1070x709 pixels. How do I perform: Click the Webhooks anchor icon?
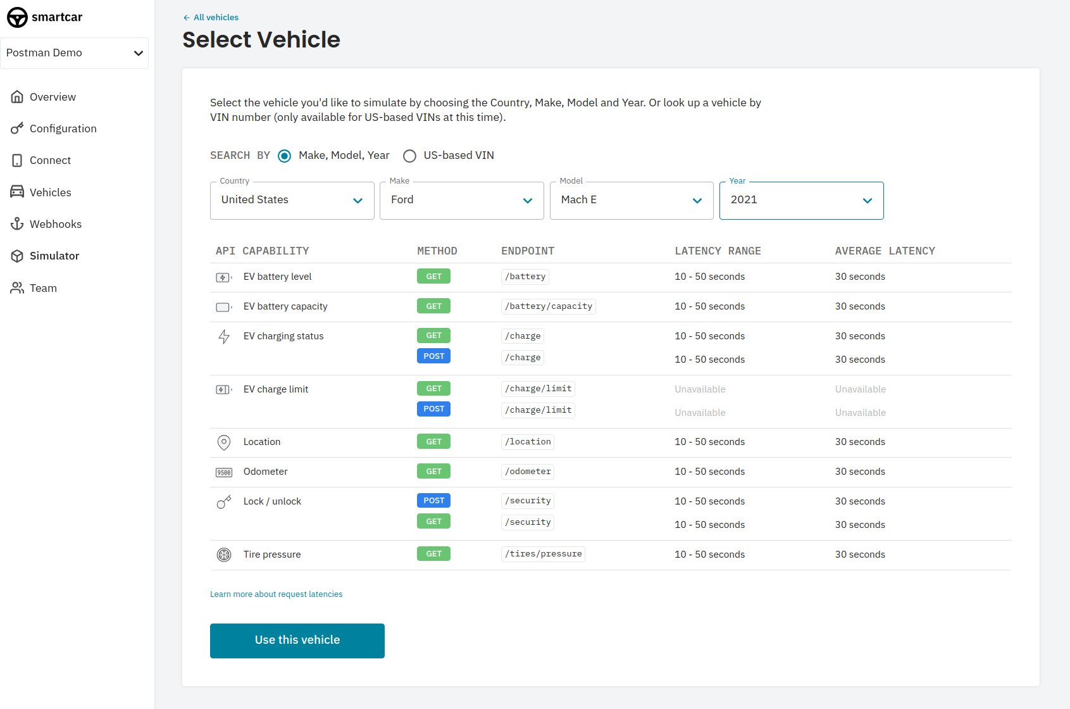click(17, 224)
